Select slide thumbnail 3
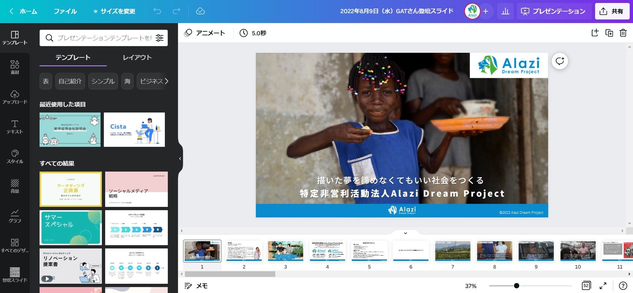This screenshot has height=293, width=633. (286, 251)
